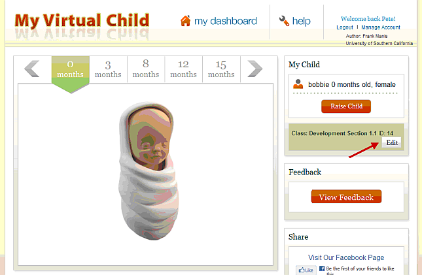
Task: Click the Raise Child button
Action: [x=346, y=106]
